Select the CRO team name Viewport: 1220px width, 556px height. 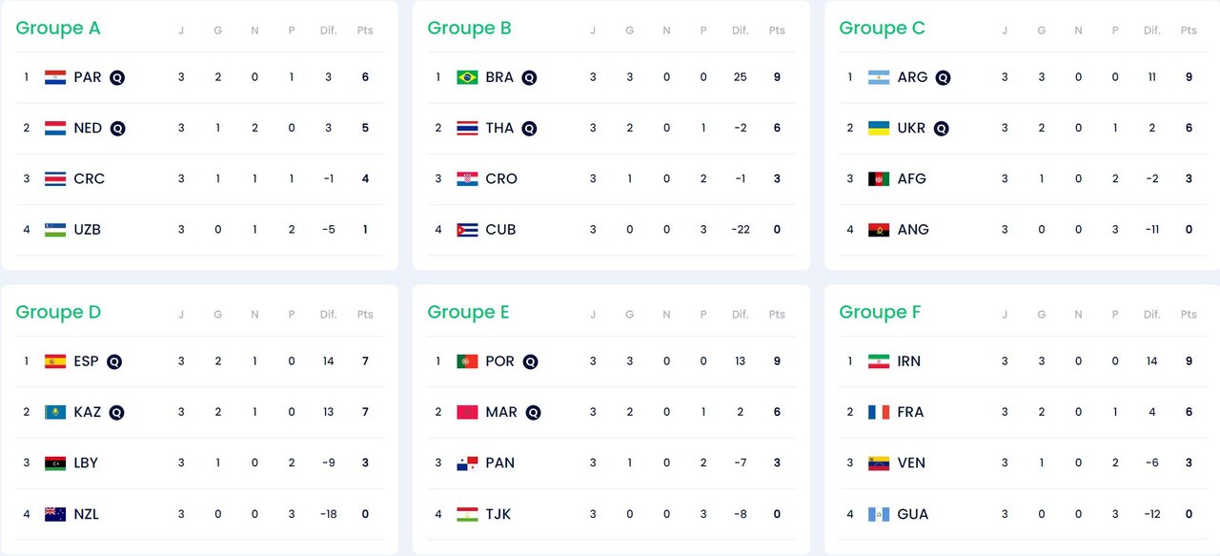point(501,178)
